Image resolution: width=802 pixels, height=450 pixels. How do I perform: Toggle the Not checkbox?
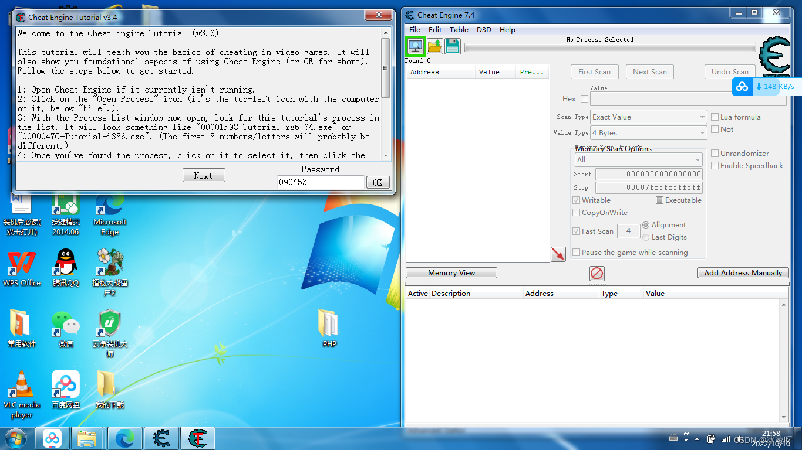(x=715, y=129)
